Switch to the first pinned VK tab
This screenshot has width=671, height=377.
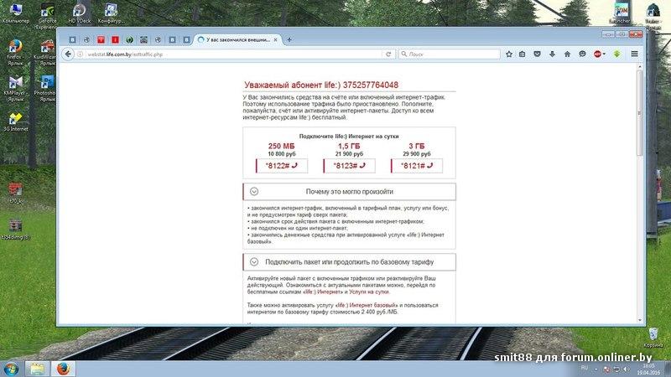pos(72,39)
